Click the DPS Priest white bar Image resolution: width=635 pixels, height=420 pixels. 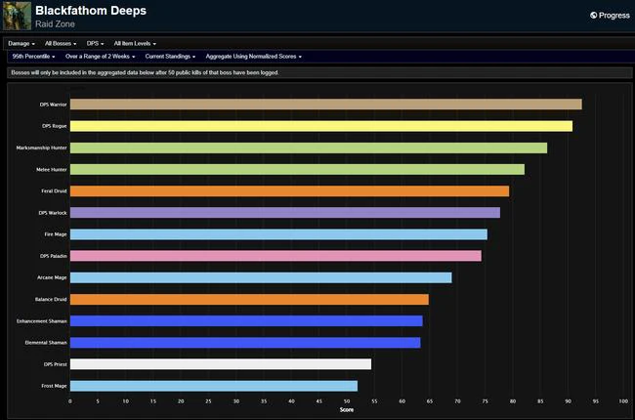click(221, 364)
